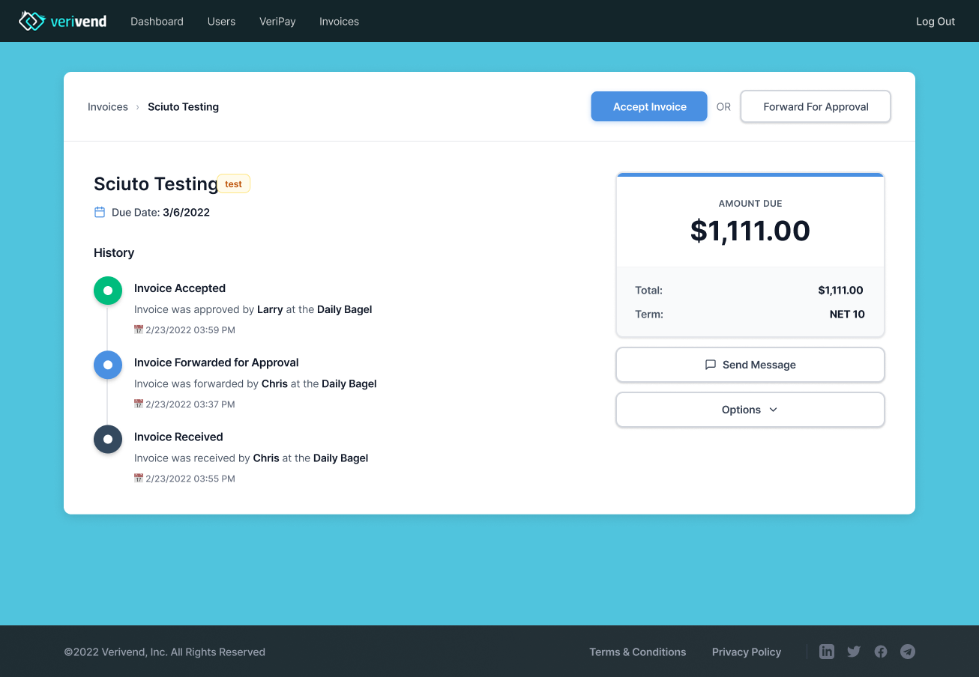Go back via Invoices breadcrumb link
Screen dimensions: 979x677
point(108,107)
